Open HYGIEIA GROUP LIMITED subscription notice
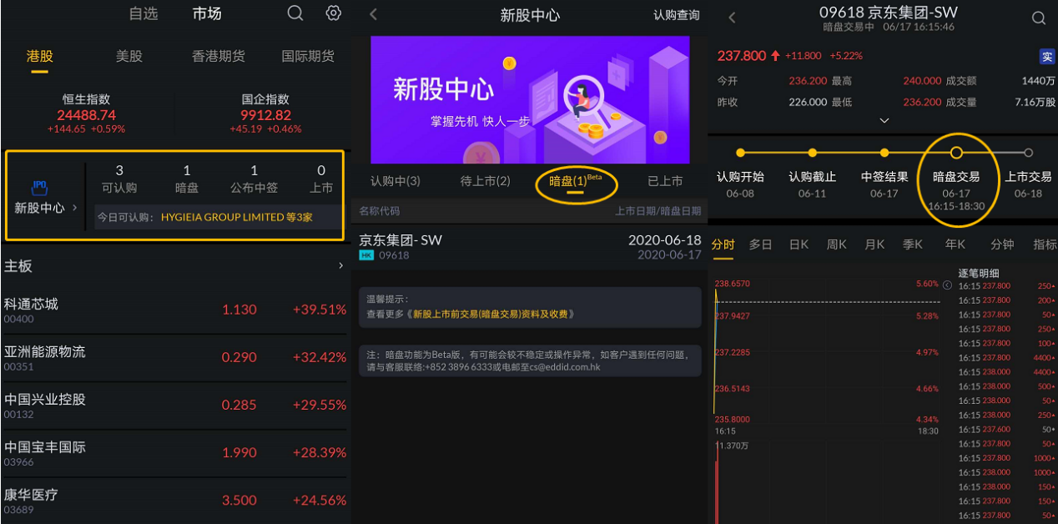 click(x=217, y=217)
